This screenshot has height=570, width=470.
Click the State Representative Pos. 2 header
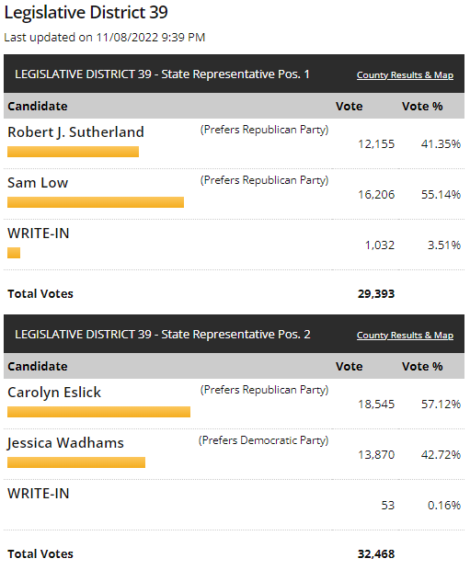coord(163,335)
